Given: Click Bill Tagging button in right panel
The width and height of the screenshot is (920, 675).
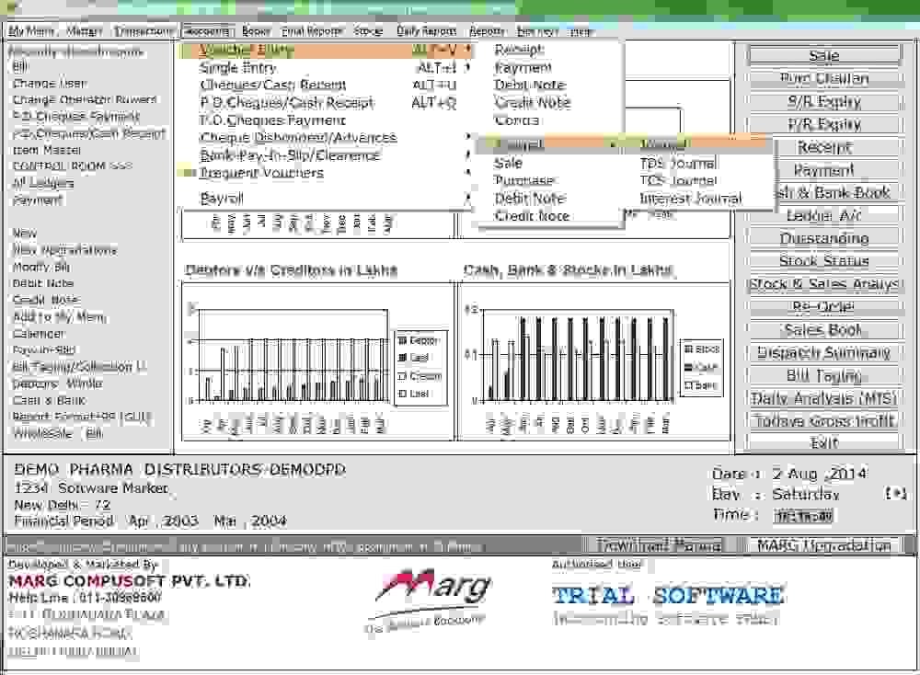Looking at the screenshot, I should point(824,375).
